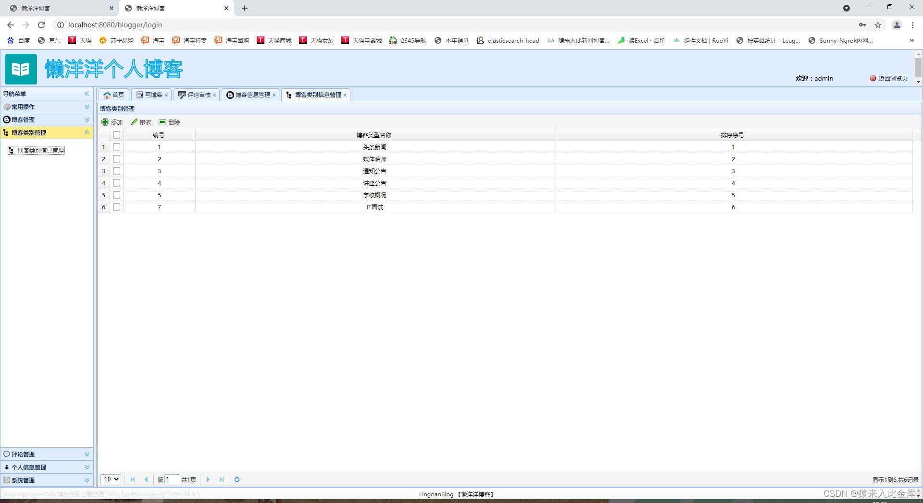Screen dimensions: 923x503
Task: Close the 博客信息管理 tab
Action: pos(274,95)
